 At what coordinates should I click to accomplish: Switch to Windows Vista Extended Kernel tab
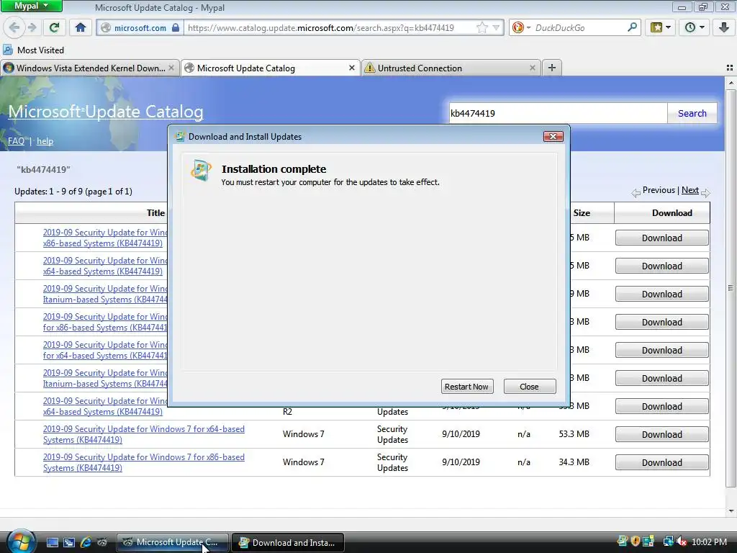pos(90,68)
